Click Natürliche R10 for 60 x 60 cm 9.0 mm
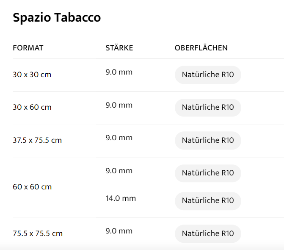 click(208, 173)
